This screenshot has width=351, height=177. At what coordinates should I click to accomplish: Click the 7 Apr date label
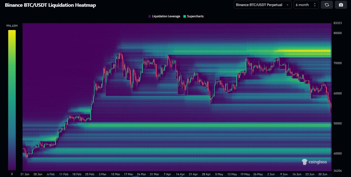click(x=167, y=174)
